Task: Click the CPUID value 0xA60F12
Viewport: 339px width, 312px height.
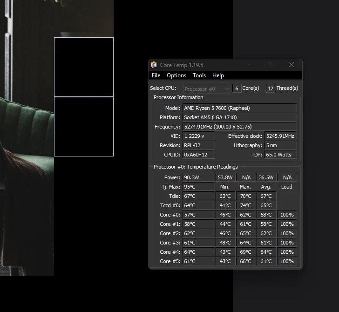Action: pyautogui.click(x=199, y=155)
